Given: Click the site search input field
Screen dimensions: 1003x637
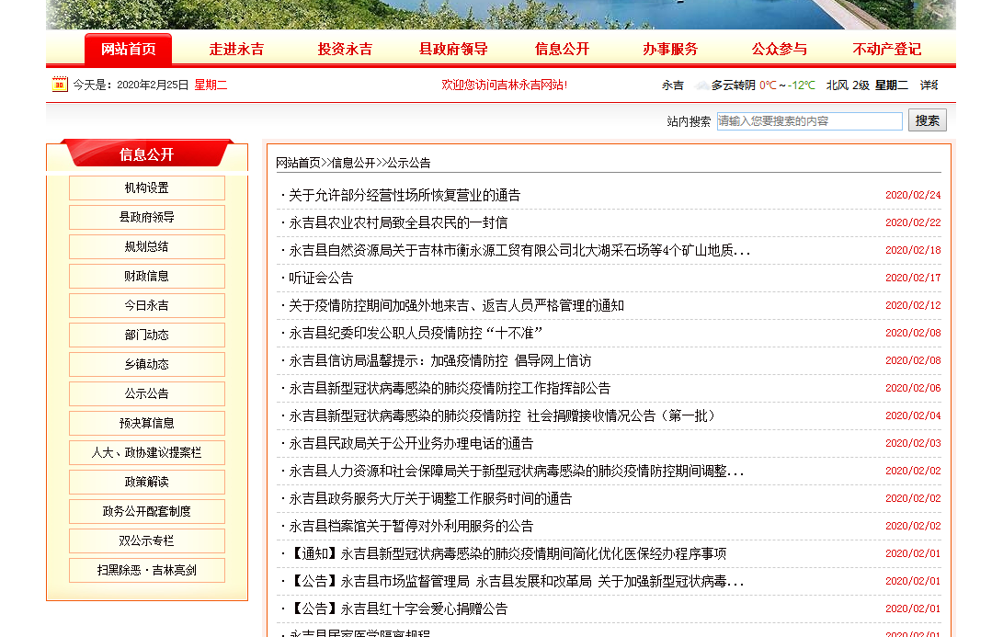Looking at the screenshot, I should pos(809,121).
